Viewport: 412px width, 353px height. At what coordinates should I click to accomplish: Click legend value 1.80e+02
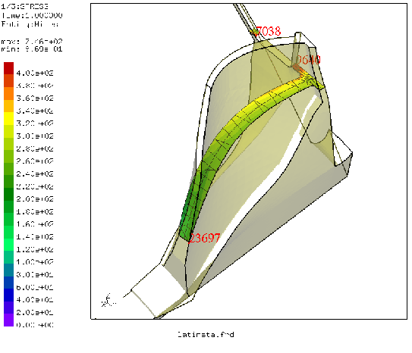[35, 211]
